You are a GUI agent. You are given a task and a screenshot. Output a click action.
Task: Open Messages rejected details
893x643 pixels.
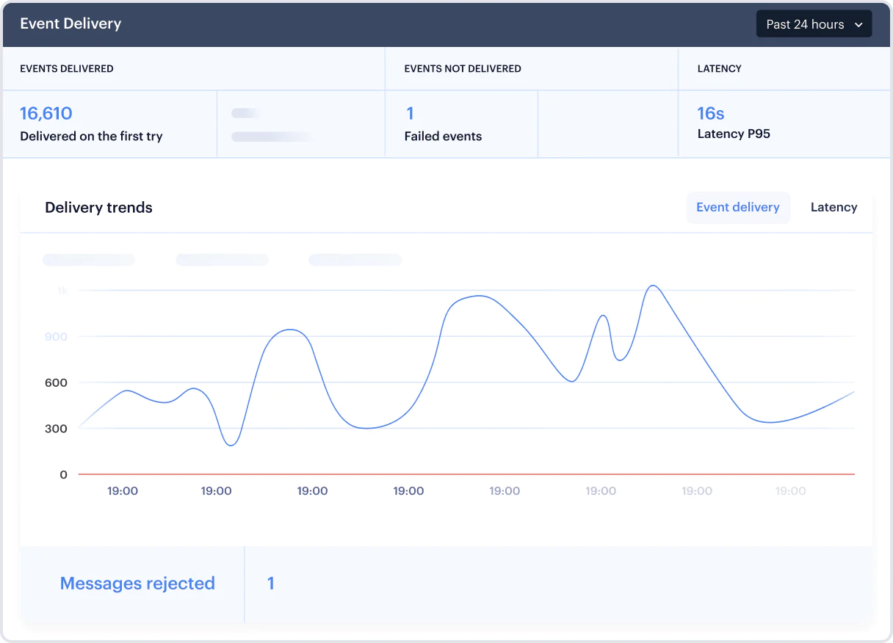[x=137, y=583]
